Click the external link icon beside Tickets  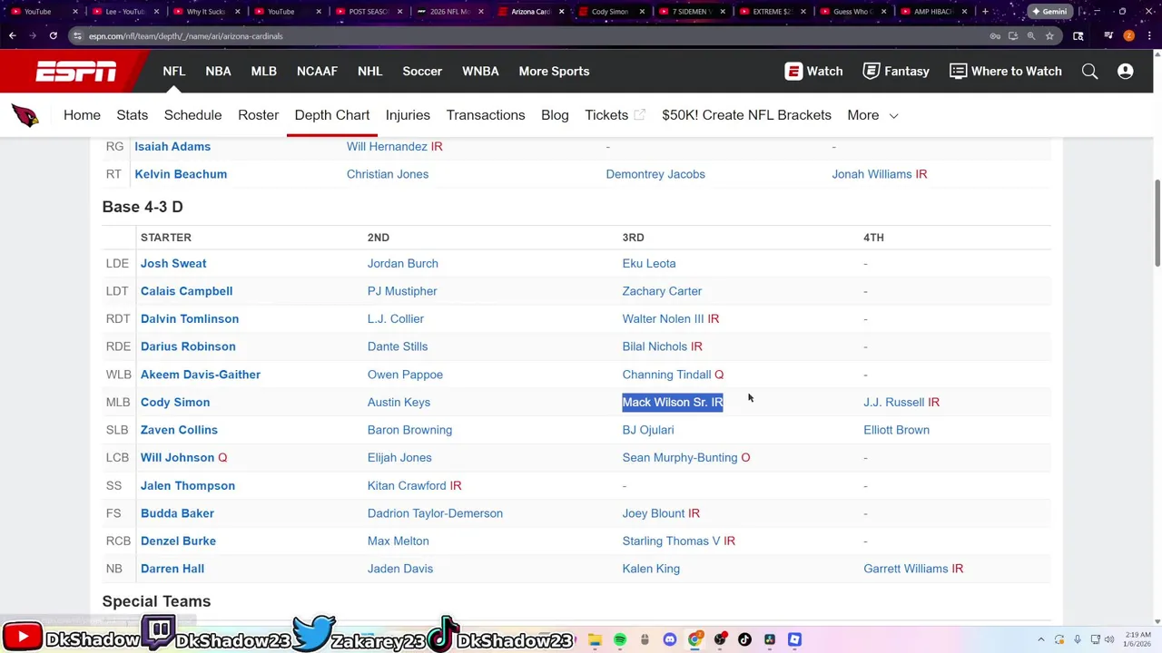[639, 115]
